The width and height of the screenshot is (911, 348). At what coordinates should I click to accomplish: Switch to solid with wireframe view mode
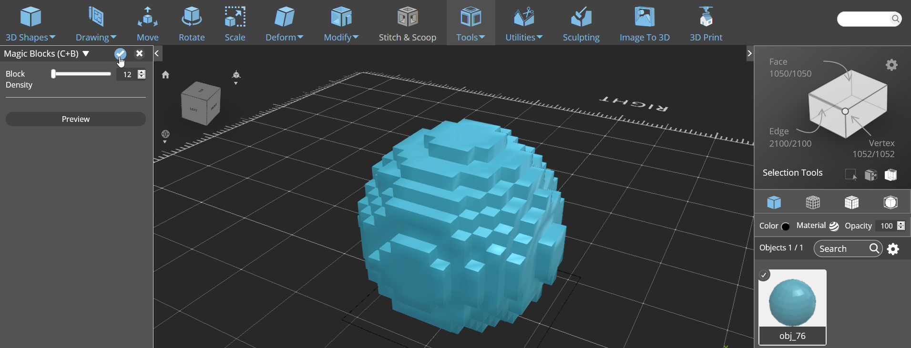tap(851, 202)
